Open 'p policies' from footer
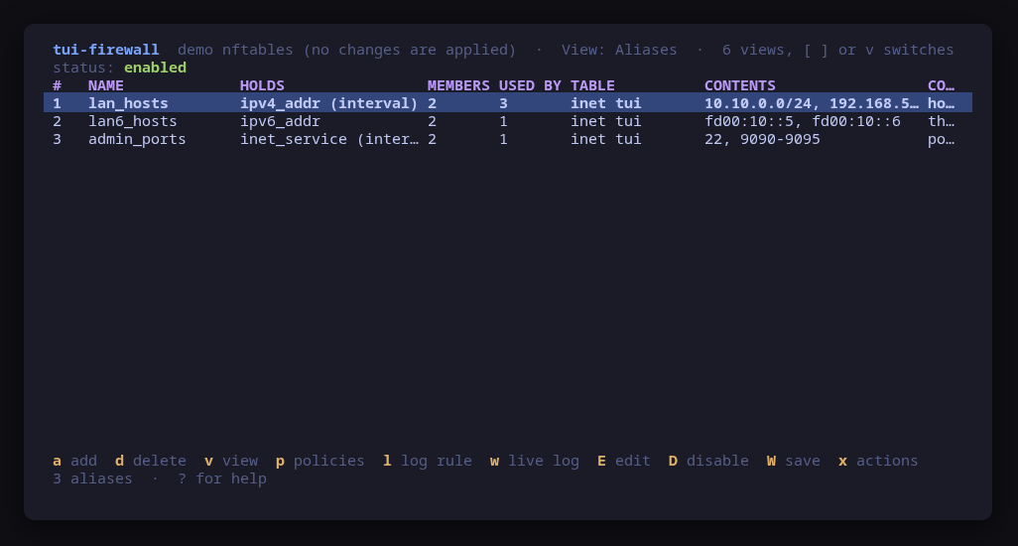The image size is (1018, 546). [x=320, y=461]
